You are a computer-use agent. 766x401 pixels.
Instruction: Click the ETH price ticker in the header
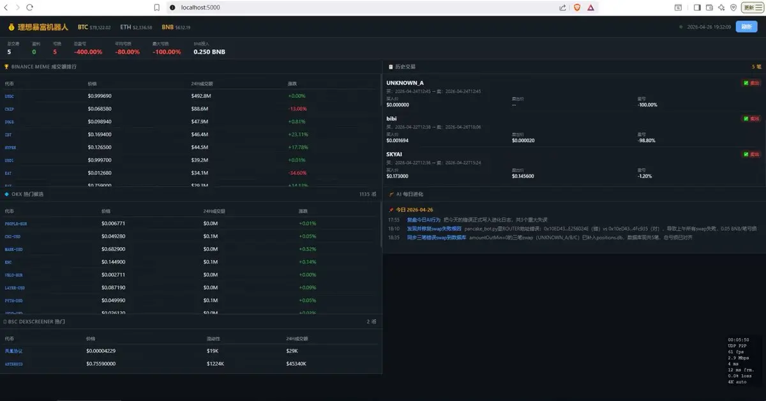point(136,27)
